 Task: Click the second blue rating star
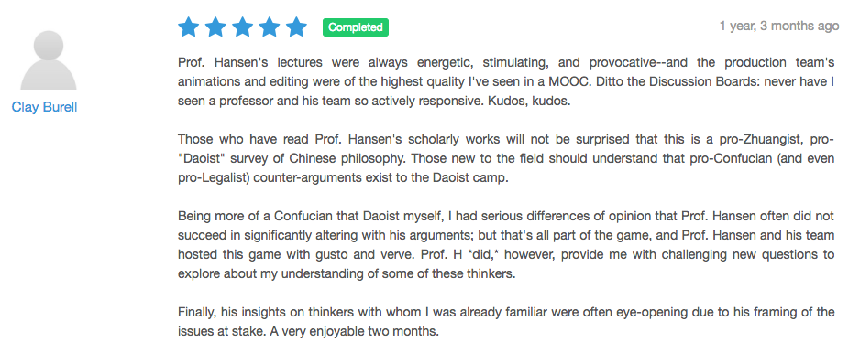tap(215, 27)
